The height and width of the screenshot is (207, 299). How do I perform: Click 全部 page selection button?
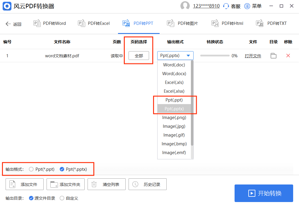pyautogui.click(x=139, y=56)
